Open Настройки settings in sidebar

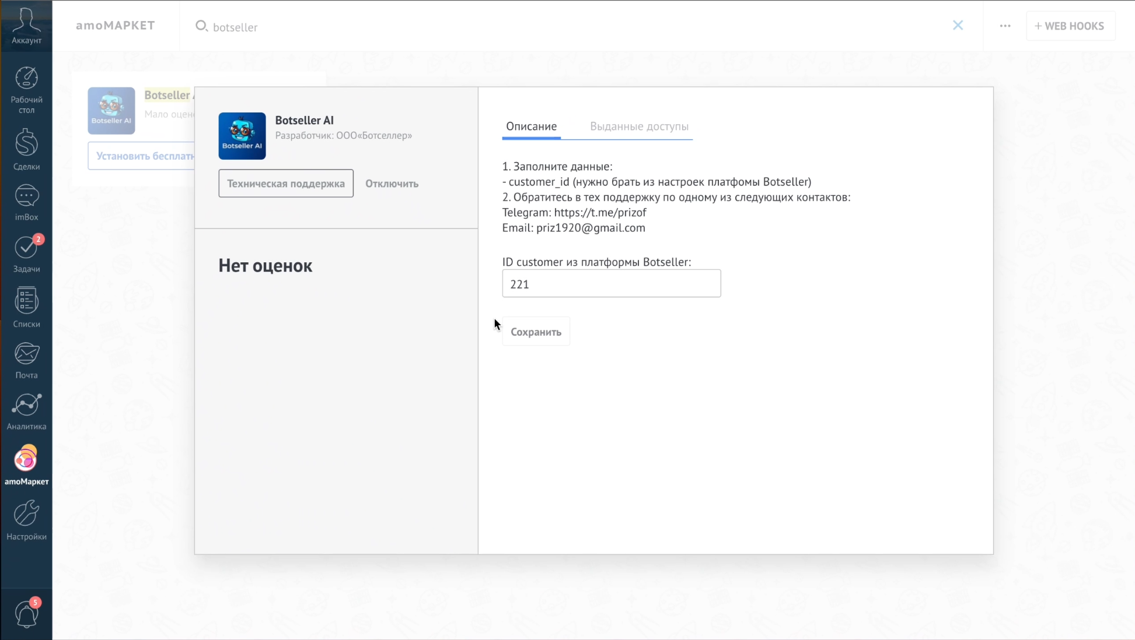click(x=26, y=520)
